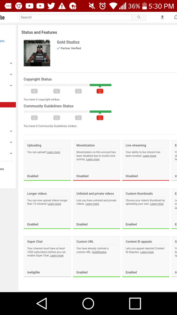Open Android recent apps square button
This screenshot has height=315, width=177.
click(x=135, y=303)
